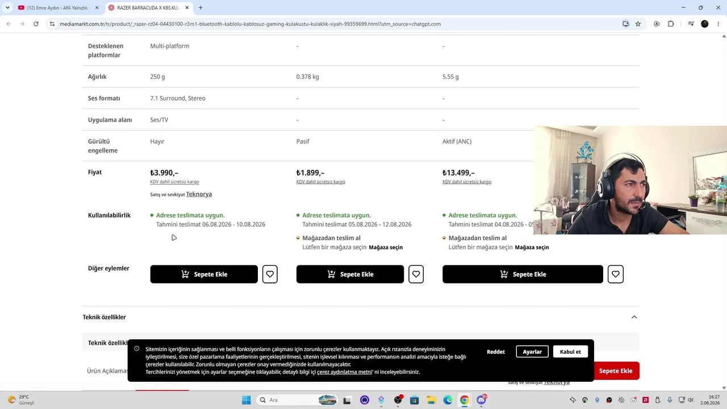
Task: Choose a store via Mağaza seçin for ₺1.899 product
Action: (386, 248)
